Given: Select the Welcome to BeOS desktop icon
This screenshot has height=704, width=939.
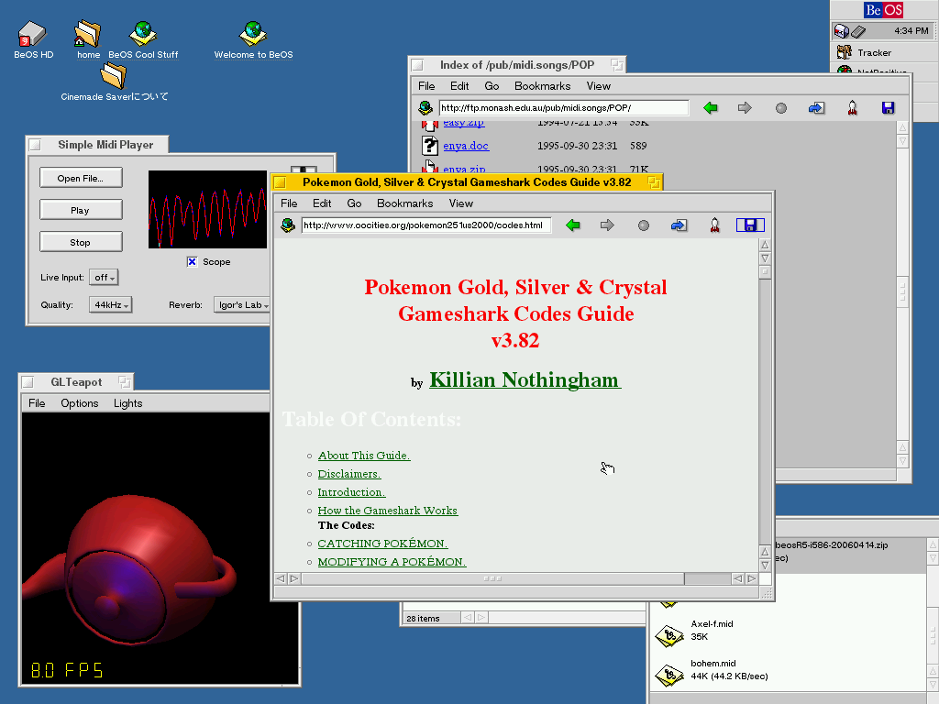Looking at the screenshot, I should pos(253,34).
